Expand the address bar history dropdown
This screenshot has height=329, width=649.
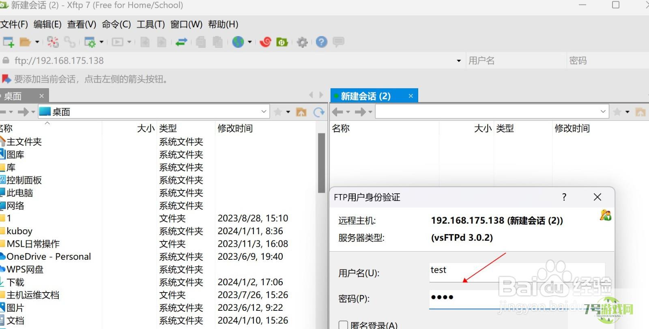pos(459,61)
